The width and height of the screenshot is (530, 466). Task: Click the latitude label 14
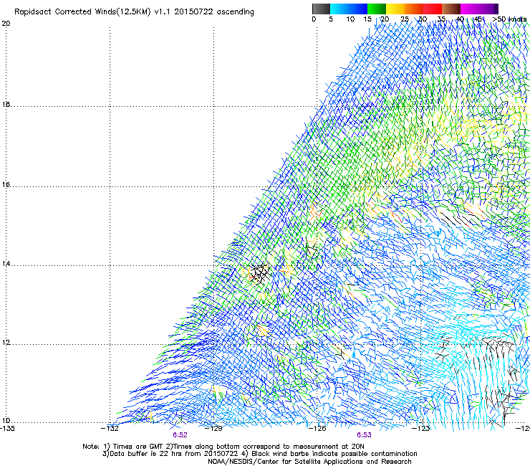tap(6, 264)
